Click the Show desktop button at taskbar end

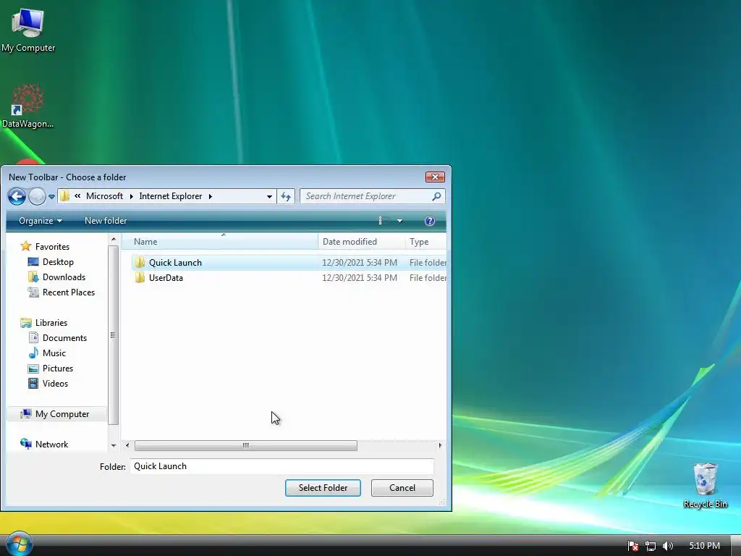(736, 546)
